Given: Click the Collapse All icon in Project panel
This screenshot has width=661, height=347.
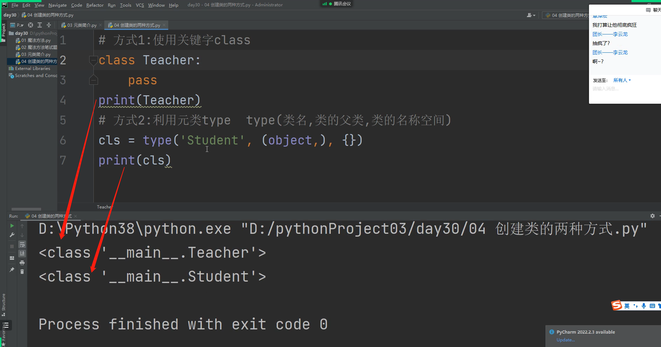Looking at the screenshot, I should 49,25.
